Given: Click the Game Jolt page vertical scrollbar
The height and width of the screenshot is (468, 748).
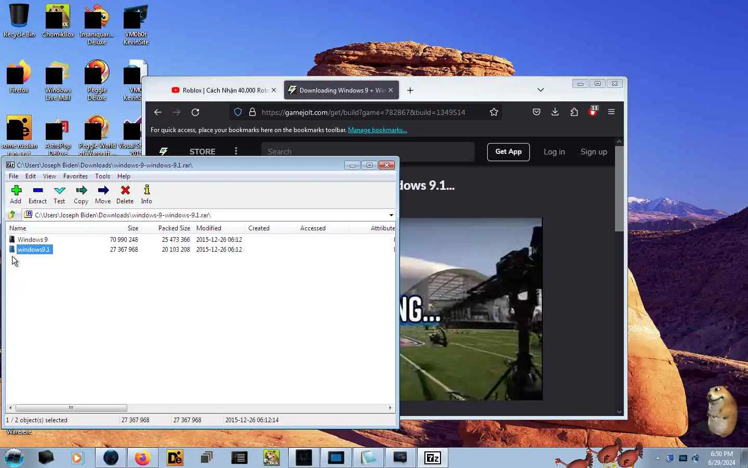Looking at the screenshot, I should (619, 189).
